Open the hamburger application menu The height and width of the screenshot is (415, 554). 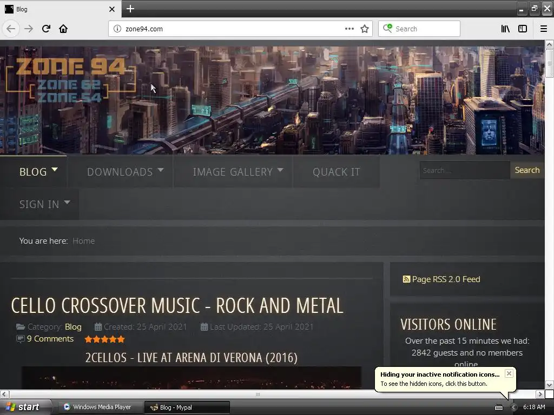tap(543, 29)
